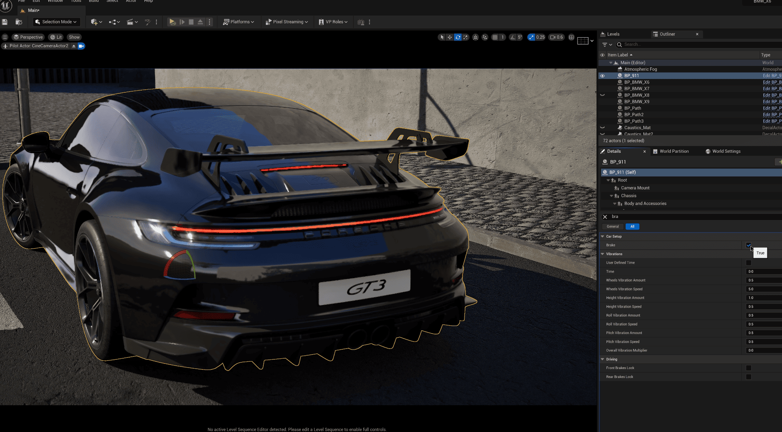Switch to World Settings tab

click(x=723, y=152)
